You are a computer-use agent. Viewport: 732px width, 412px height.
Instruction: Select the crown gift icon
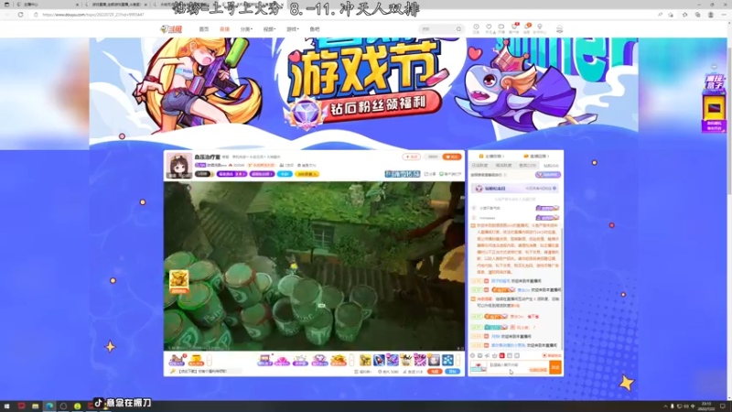click(301, 360)
